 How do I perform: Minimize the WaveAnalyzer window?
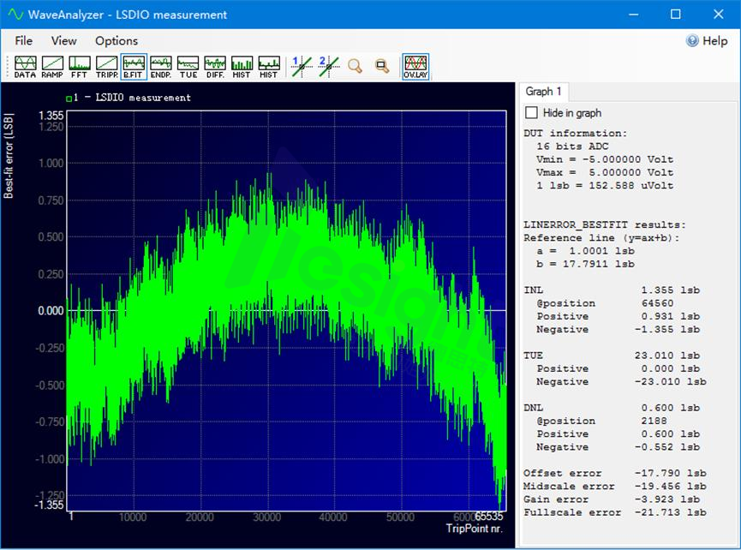pyautogui.click(x=634, y=15)
